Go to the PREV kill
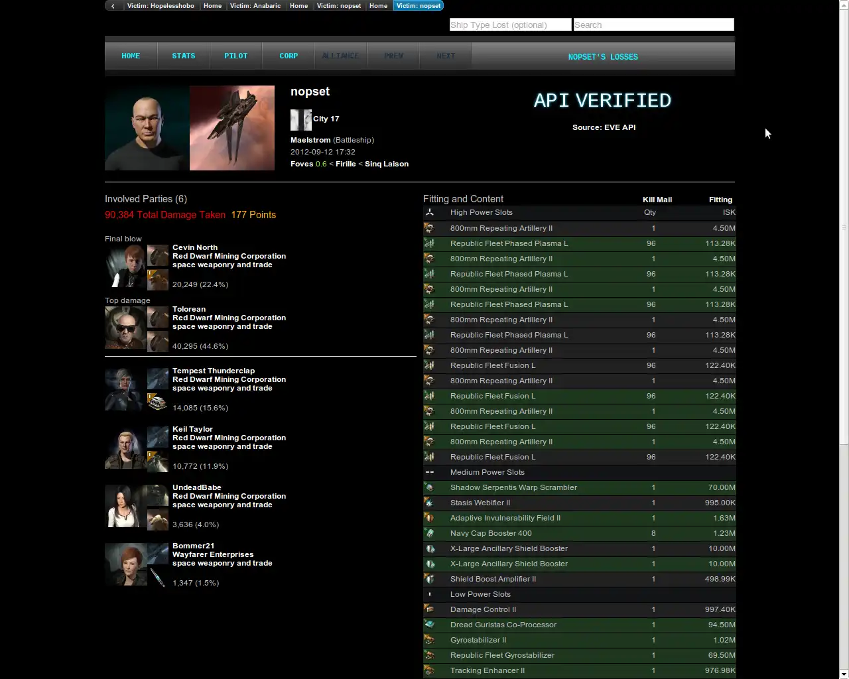The image size is (849, 679). click(x=393, y=56)
